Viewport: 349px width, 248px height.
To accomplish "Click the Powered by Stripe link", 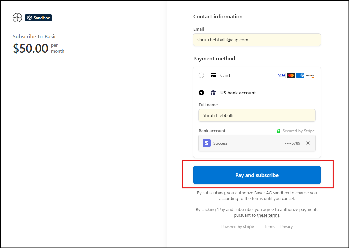I will [x=238, y=227].
